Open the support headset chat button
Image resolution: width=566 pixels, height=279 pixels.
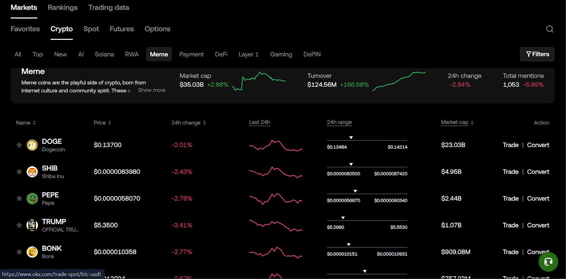click(x=548, y=262)
